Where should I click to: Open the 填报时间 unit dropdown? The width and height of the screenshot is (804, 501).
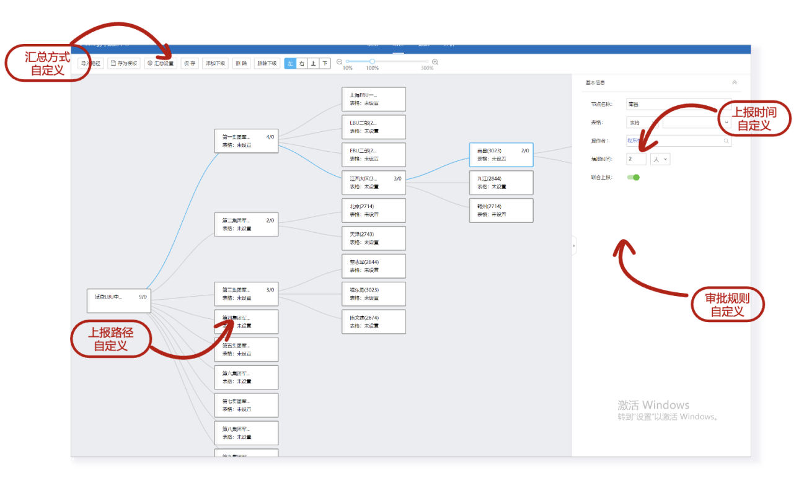tap(660, 159)
